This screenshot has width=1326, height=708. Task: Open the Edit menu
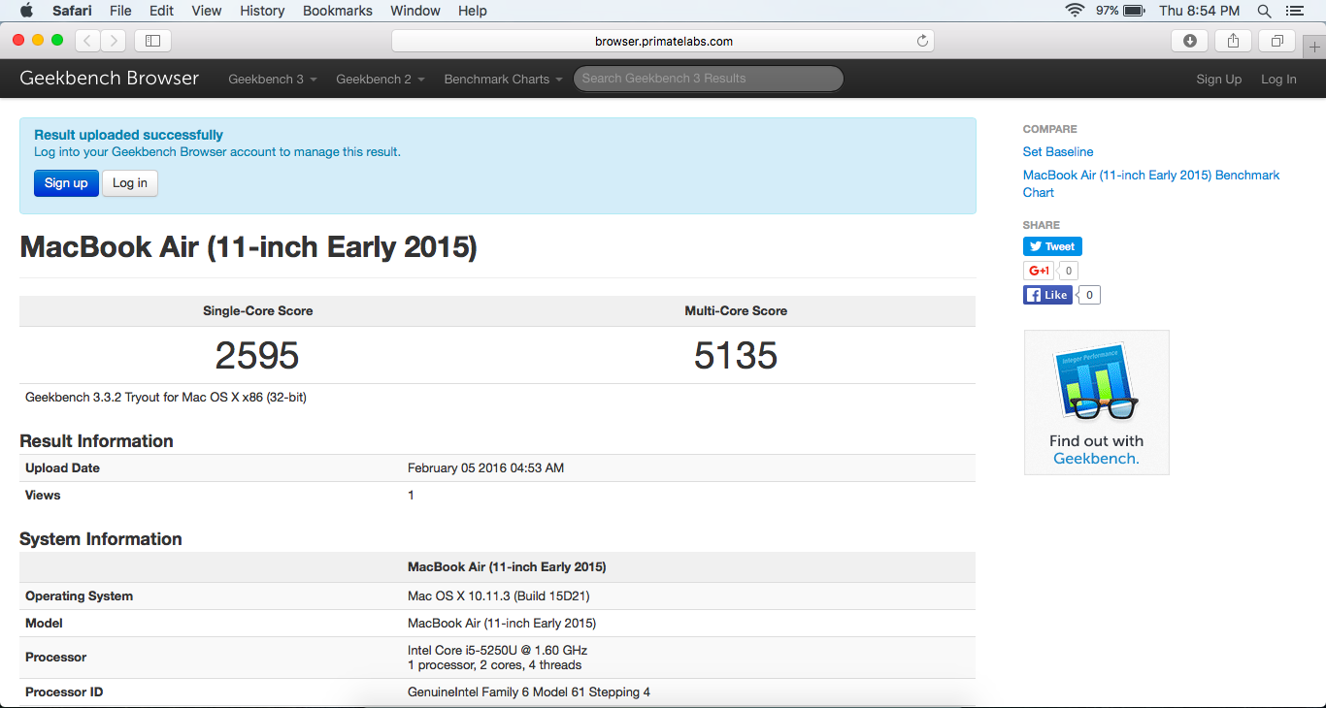[161, 11]
